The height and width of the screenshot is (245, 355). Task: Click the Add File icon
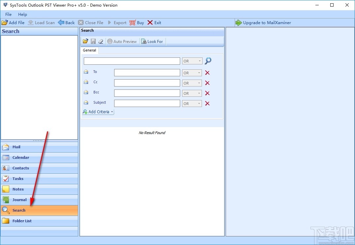6,22
